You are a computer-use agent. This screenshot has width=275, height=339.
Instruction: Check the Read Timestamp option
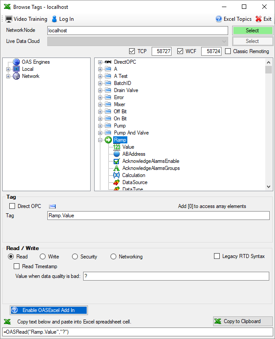tap(17, 266)
